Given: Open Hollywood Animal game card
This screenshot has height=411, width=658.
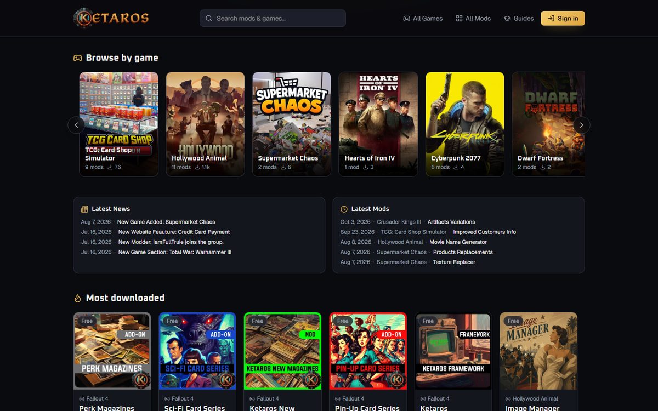Looking at the screenshot, I should [206, 124].
